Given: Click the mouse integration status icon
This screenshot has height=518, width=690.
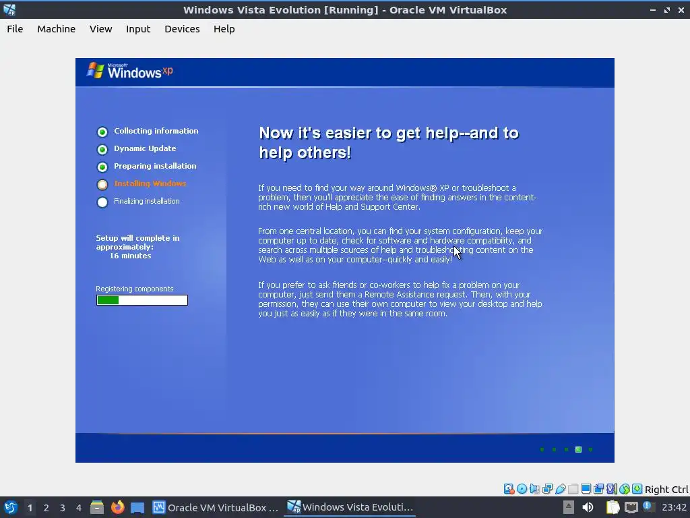Looking at the screenshot, I should point(625,489).
